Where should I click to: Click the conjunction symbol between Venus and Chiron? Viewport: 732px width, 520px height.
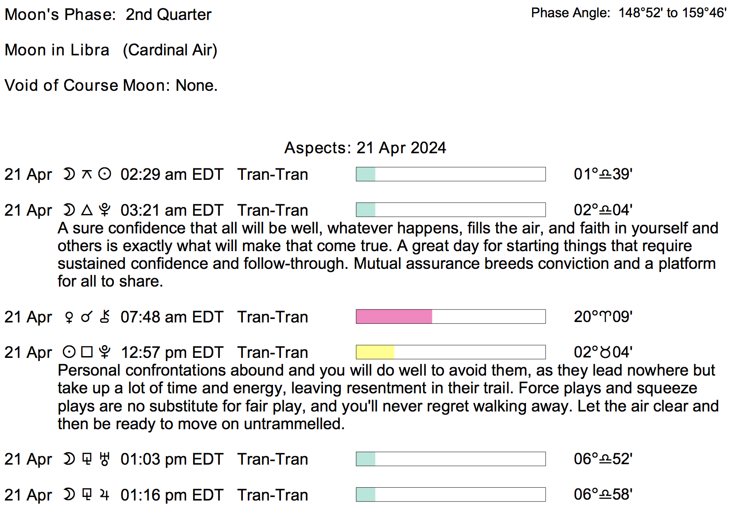point(87,317)
